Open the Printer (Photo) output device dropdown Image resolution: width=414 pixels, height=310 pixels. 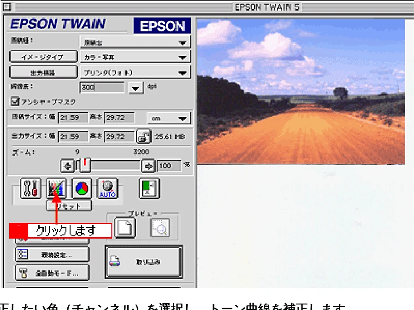click(x=135, y=73)
